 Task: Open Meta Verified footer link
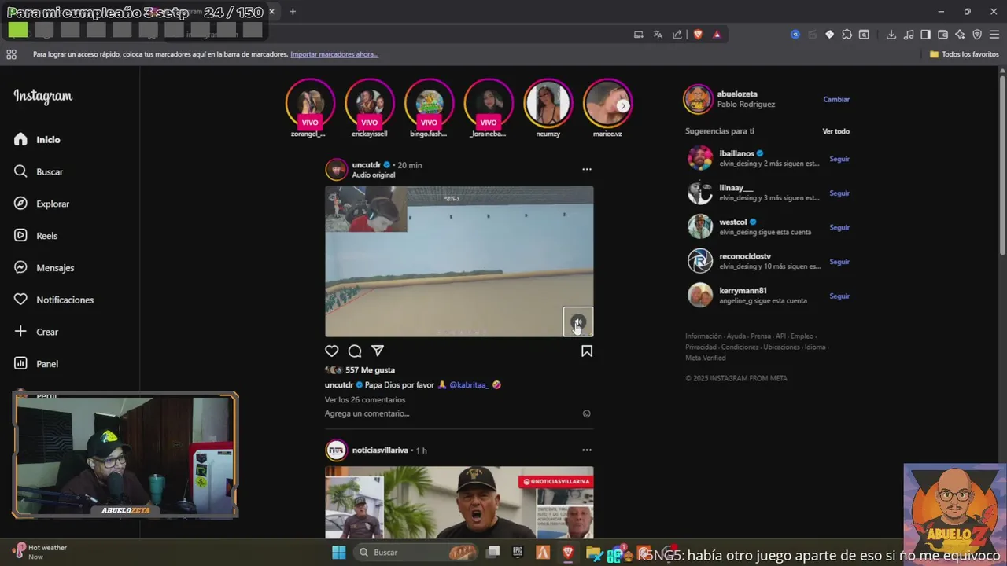coord(706,358)
